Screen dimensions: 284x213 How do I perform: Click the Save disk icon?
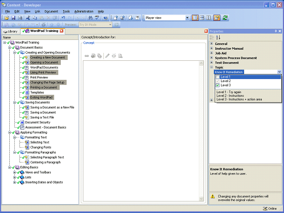[x=13, y=18]
